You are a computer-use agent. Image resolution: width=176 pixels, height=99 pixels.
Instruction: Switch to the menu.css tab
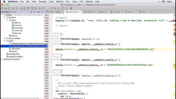click(x=131, y=12)
